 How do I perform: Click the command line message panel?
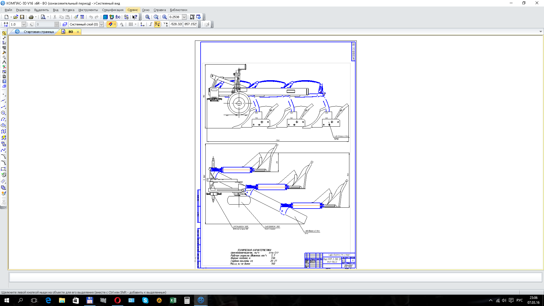(275, 277)
